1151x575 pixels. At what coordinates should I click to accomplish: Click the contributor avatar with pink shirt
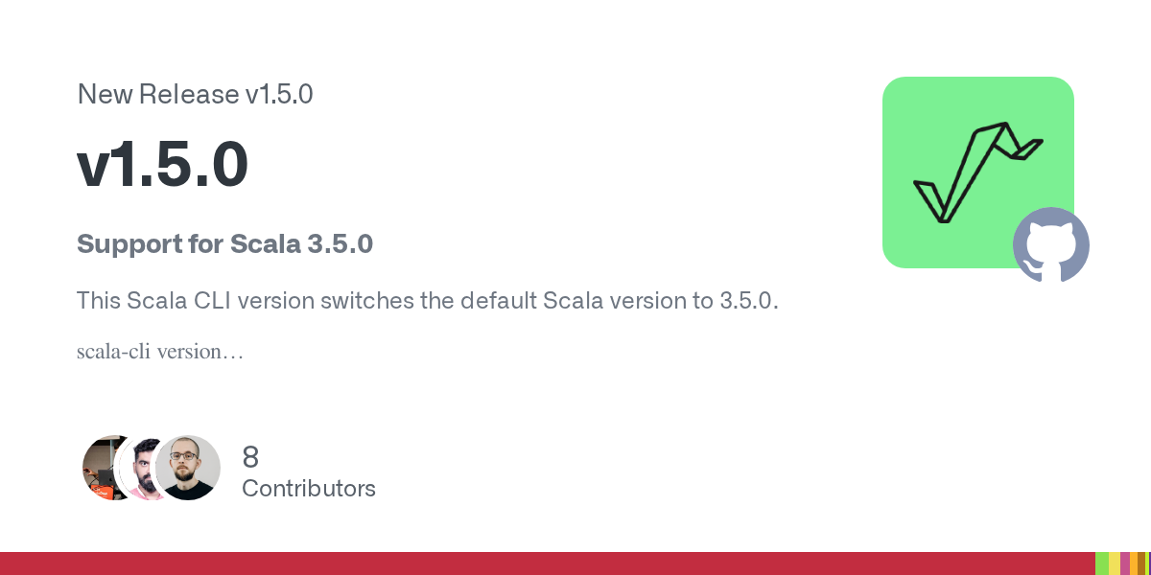pyautogui.click(x=142, y=470)
